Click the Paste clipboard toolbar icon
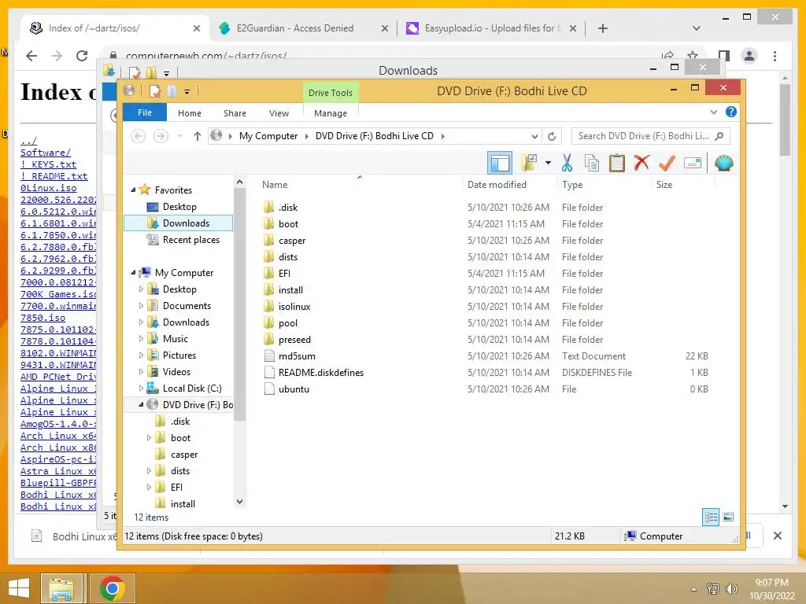806x604 pixels. point(616,163)
